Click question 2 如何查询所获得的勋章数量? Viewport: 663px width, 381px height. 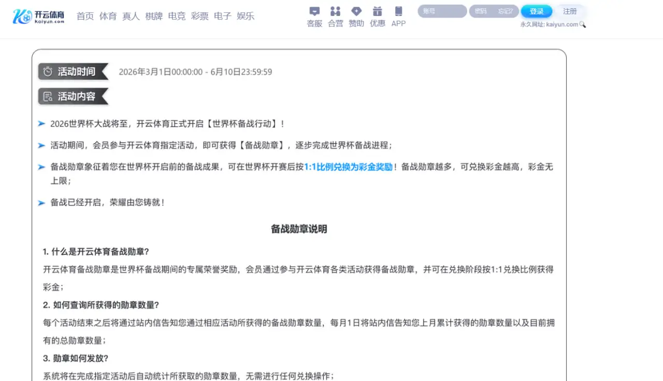(101, 305)
